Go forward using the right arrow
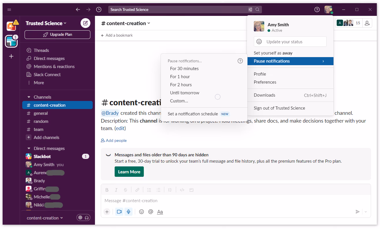Image resolution: width=380 pixels, height=229 pixels. pyautogui.click(x=88, y=10)
